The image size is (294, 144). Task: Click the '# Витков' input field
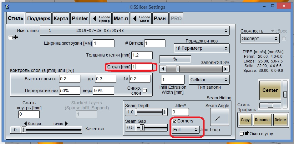click(x=155, y=43)
